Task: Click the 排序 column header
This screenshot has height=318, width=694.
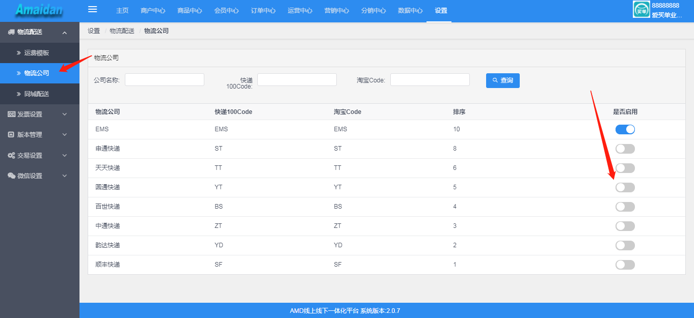Action: tap(459, 112)
